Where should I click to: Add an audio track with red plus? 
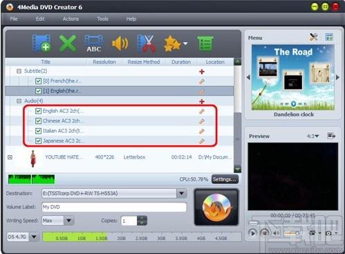tap(202, 101)
